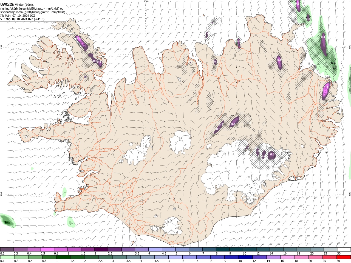Pick the 14 swatch in upper legend row
Image resolution: width=351 pixels, height=263 pixels.
pyautogui.click(x=276, y=249)
